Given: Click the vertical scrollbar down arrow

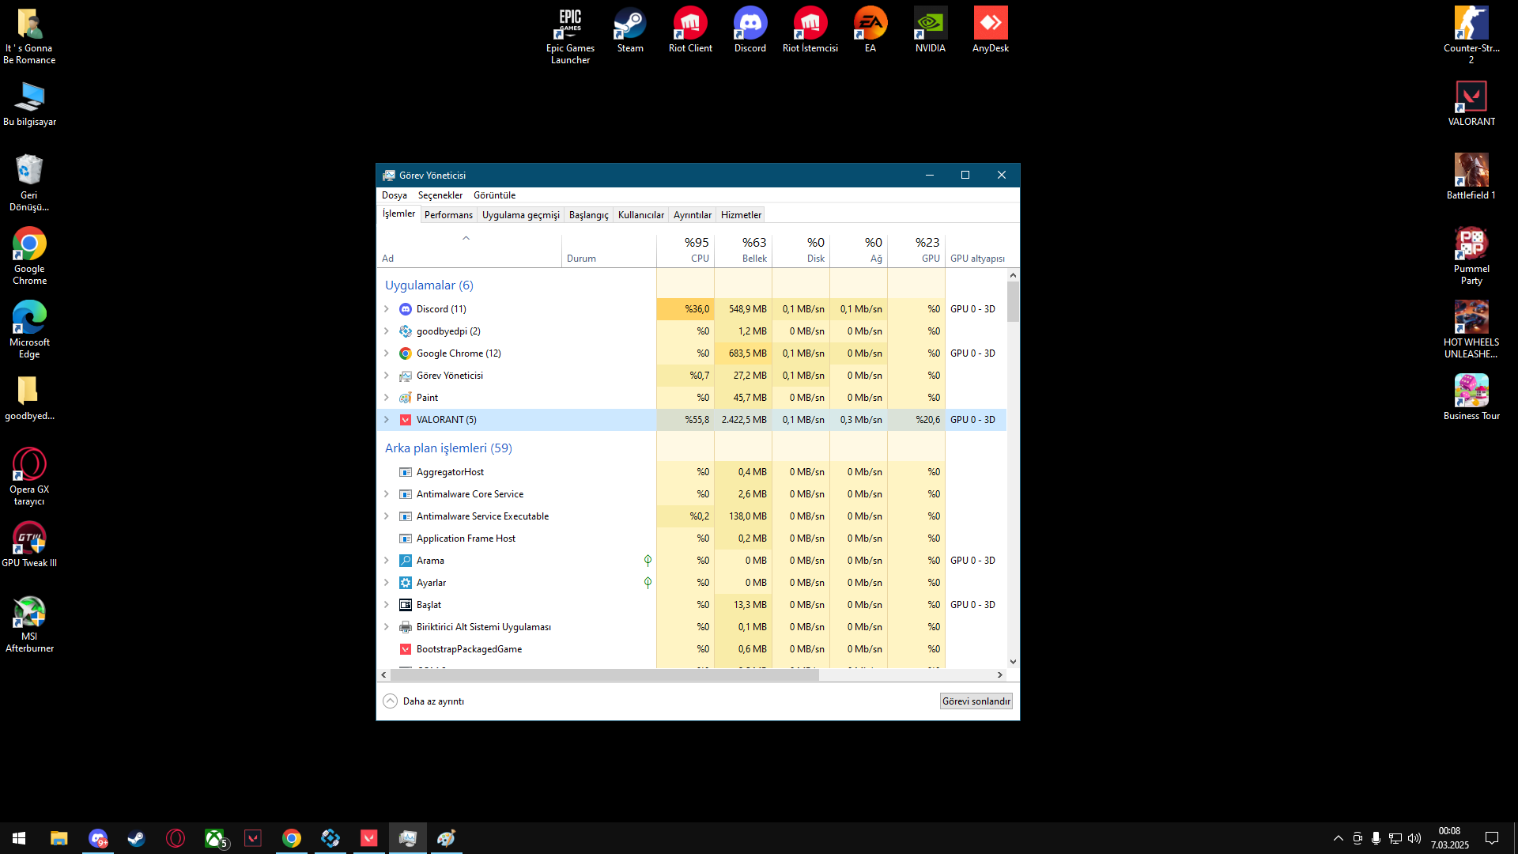Looking at the screenshot, I should [1013, 662].
